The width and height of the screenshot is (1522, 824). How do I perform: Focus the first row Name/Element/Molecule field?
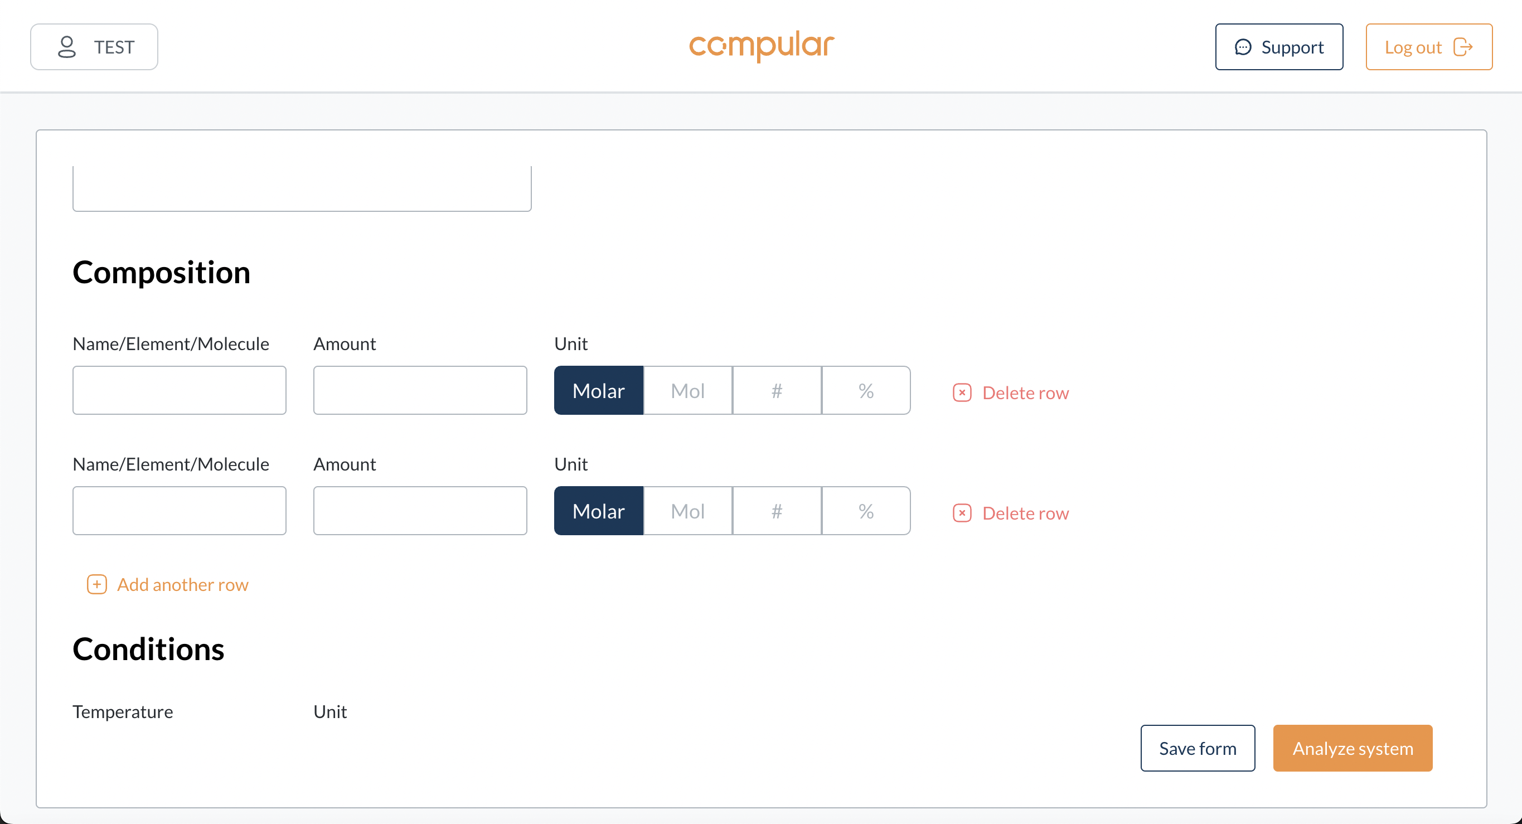tap(180, 390)
